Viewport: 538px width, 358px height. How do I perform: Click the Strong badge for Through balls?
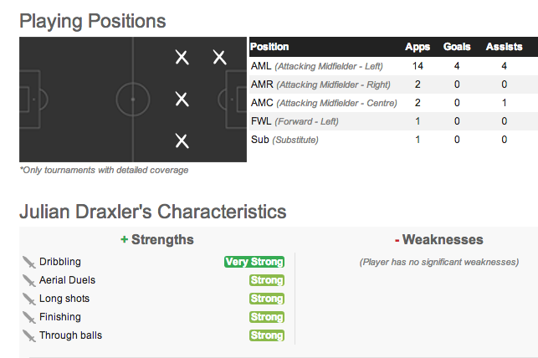click(267, 335)
